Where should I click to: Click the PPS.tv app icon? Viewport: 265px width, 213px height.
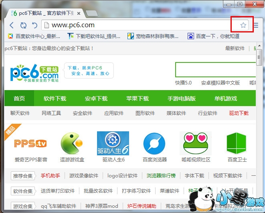point(30,143)
